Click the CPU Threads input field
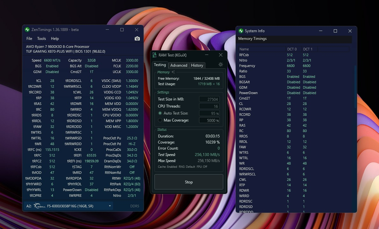 (209, 106)
